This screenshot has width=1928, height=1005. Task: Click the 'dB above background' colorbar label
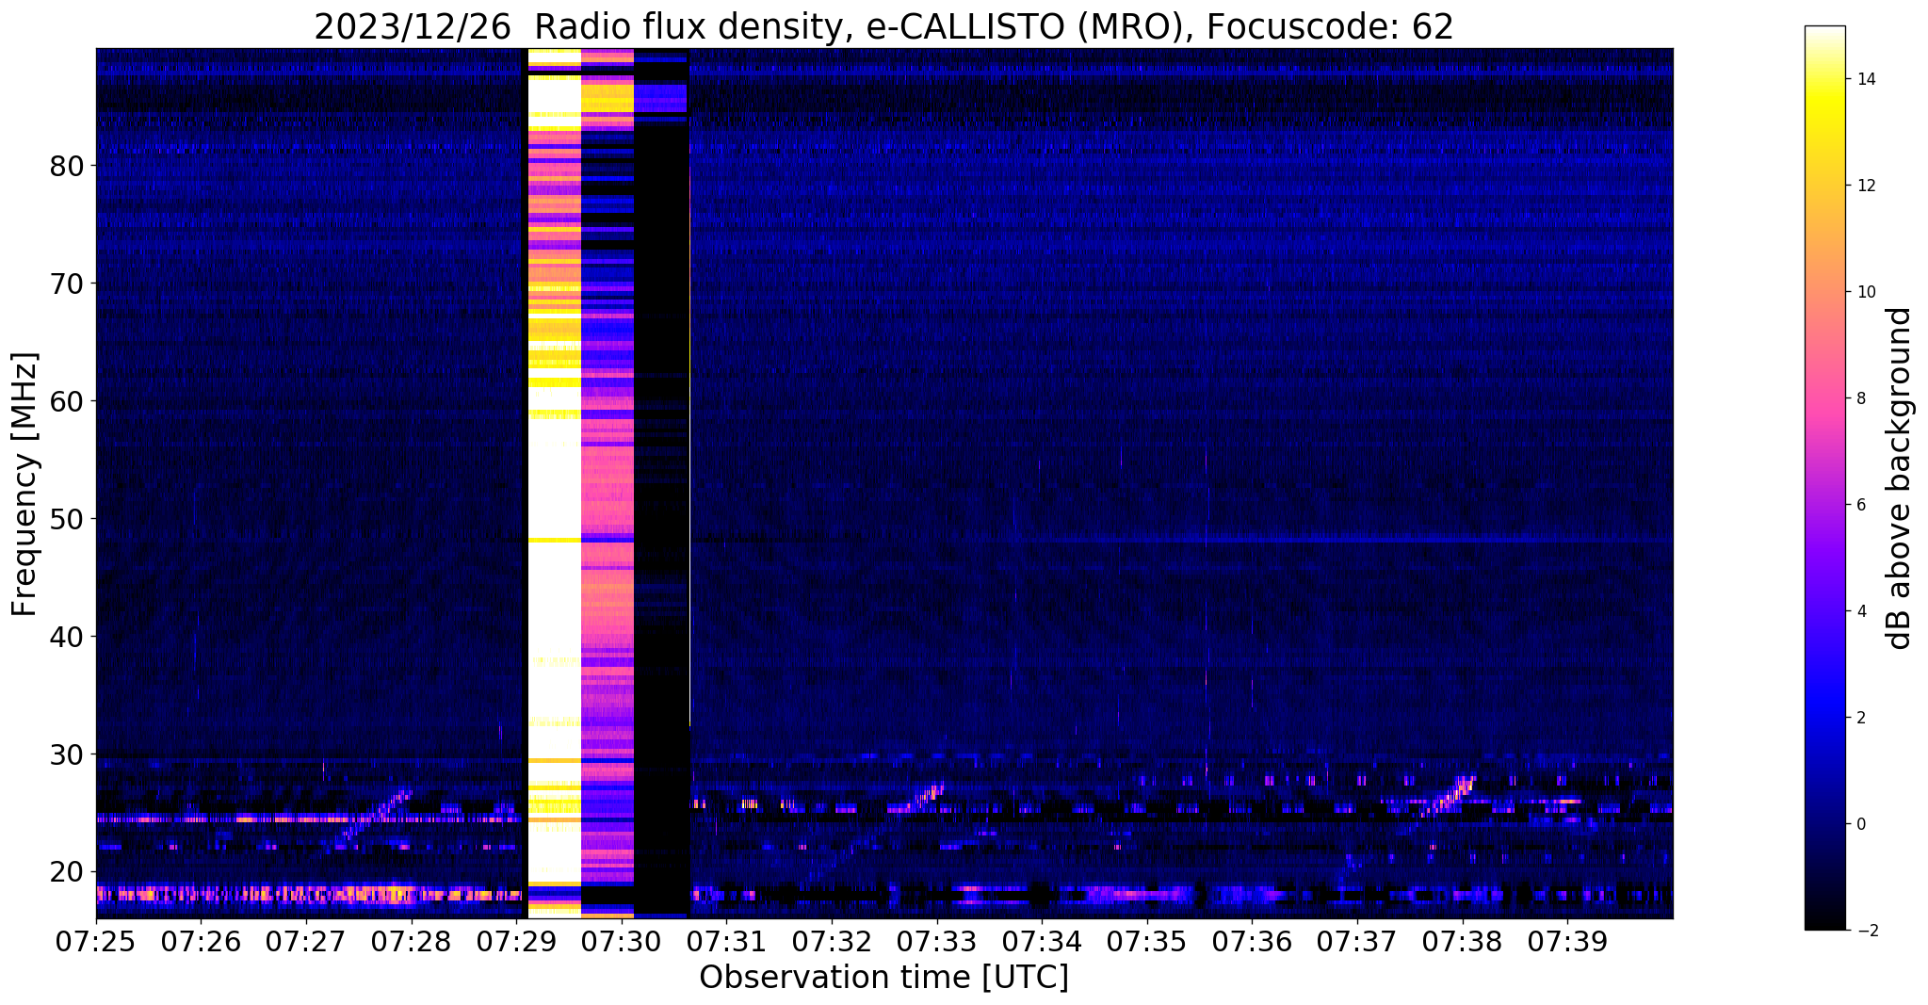coord(1900,478)
